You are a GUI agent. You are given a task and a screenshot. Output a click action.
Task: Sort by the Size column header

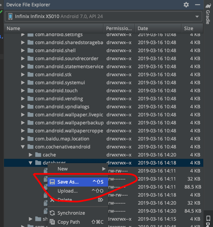[x=189, y=28]
